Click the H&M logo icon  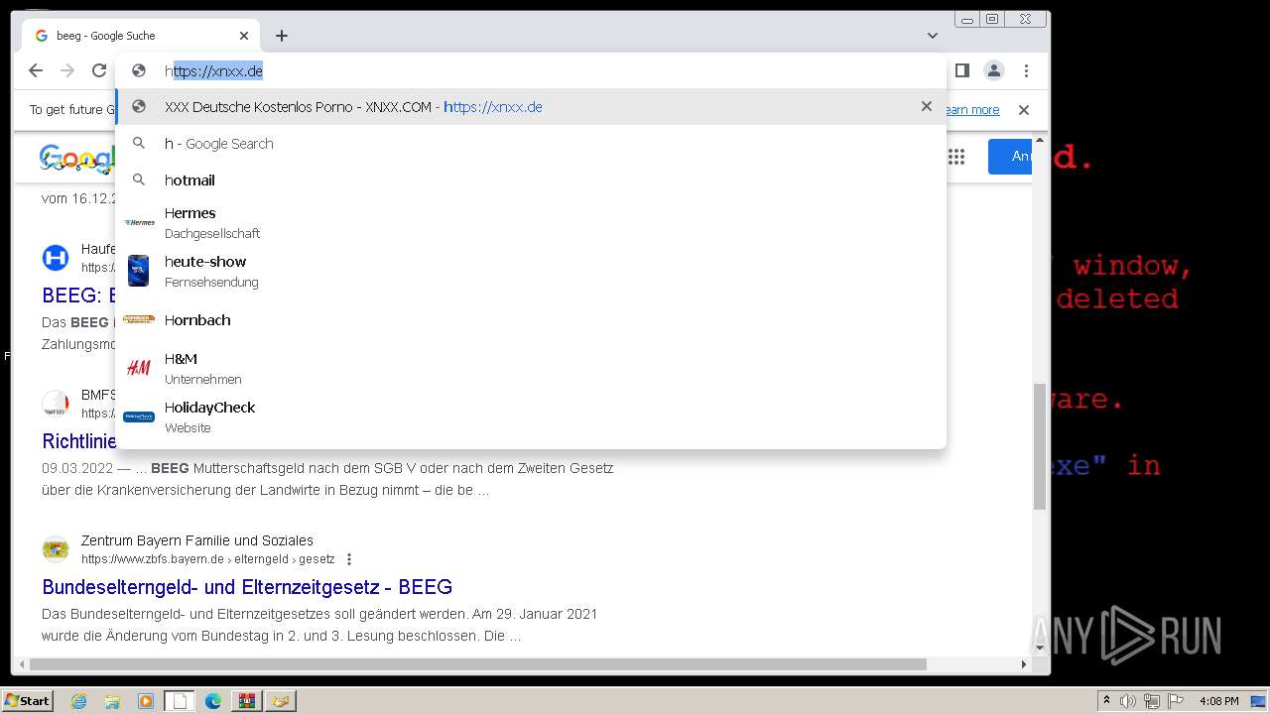[x=139, y=368]
